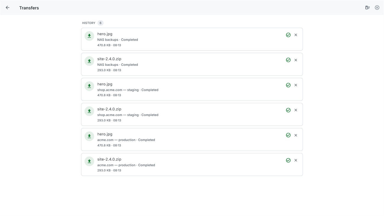Click "NAS backups · Completed" under the first site-2.4.0.zip

(x=117, y=65)
